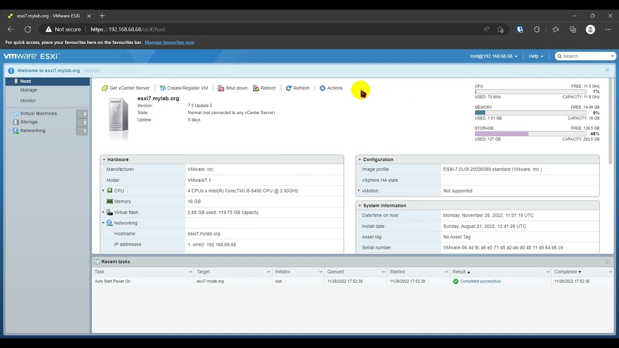Click the Refresh toolbar button
The image size is (619, 348).
coord(297,88)
